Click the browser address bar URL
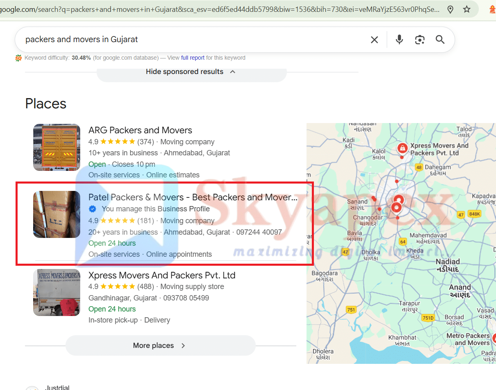Viewport: 496px width, 390px height. pyautogui.click(x=221, y=9)
